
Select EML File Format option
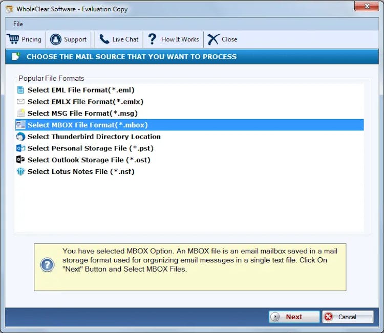point(81,90)
